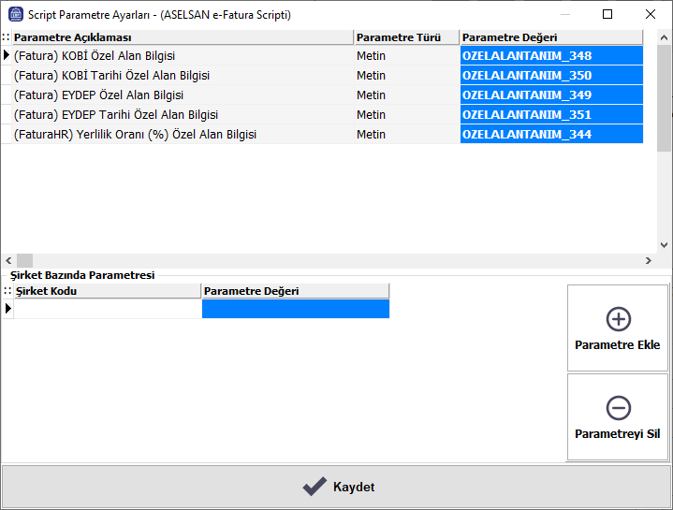Viewport: 673px width, 510px height.
Task: Click the Parametre Türü column header
Action: (406, 37)
